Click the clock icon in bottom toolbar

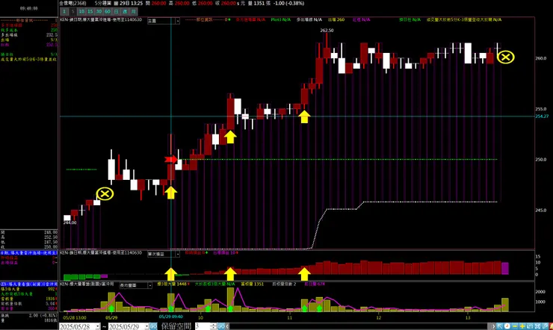(x=507, y=326)
